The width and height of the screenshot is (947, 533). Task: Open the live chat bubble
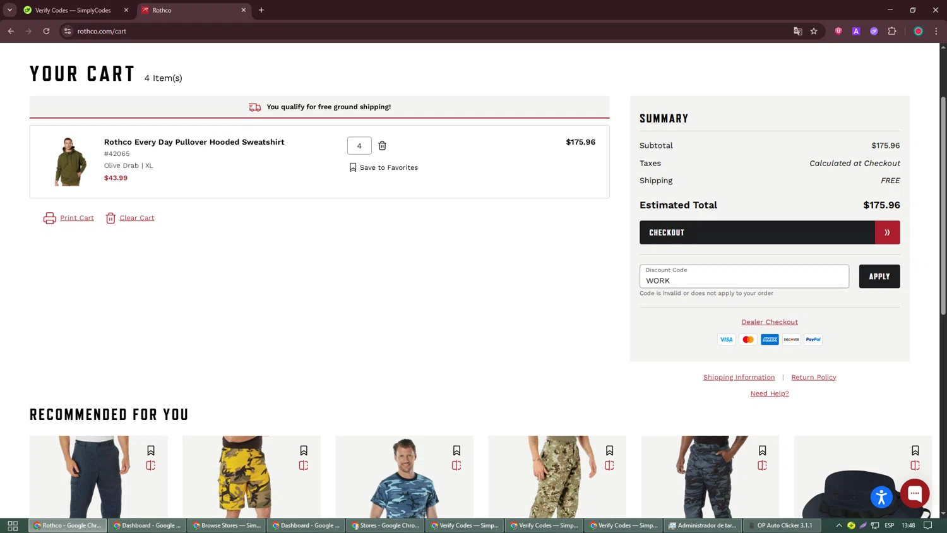(915, 493)
